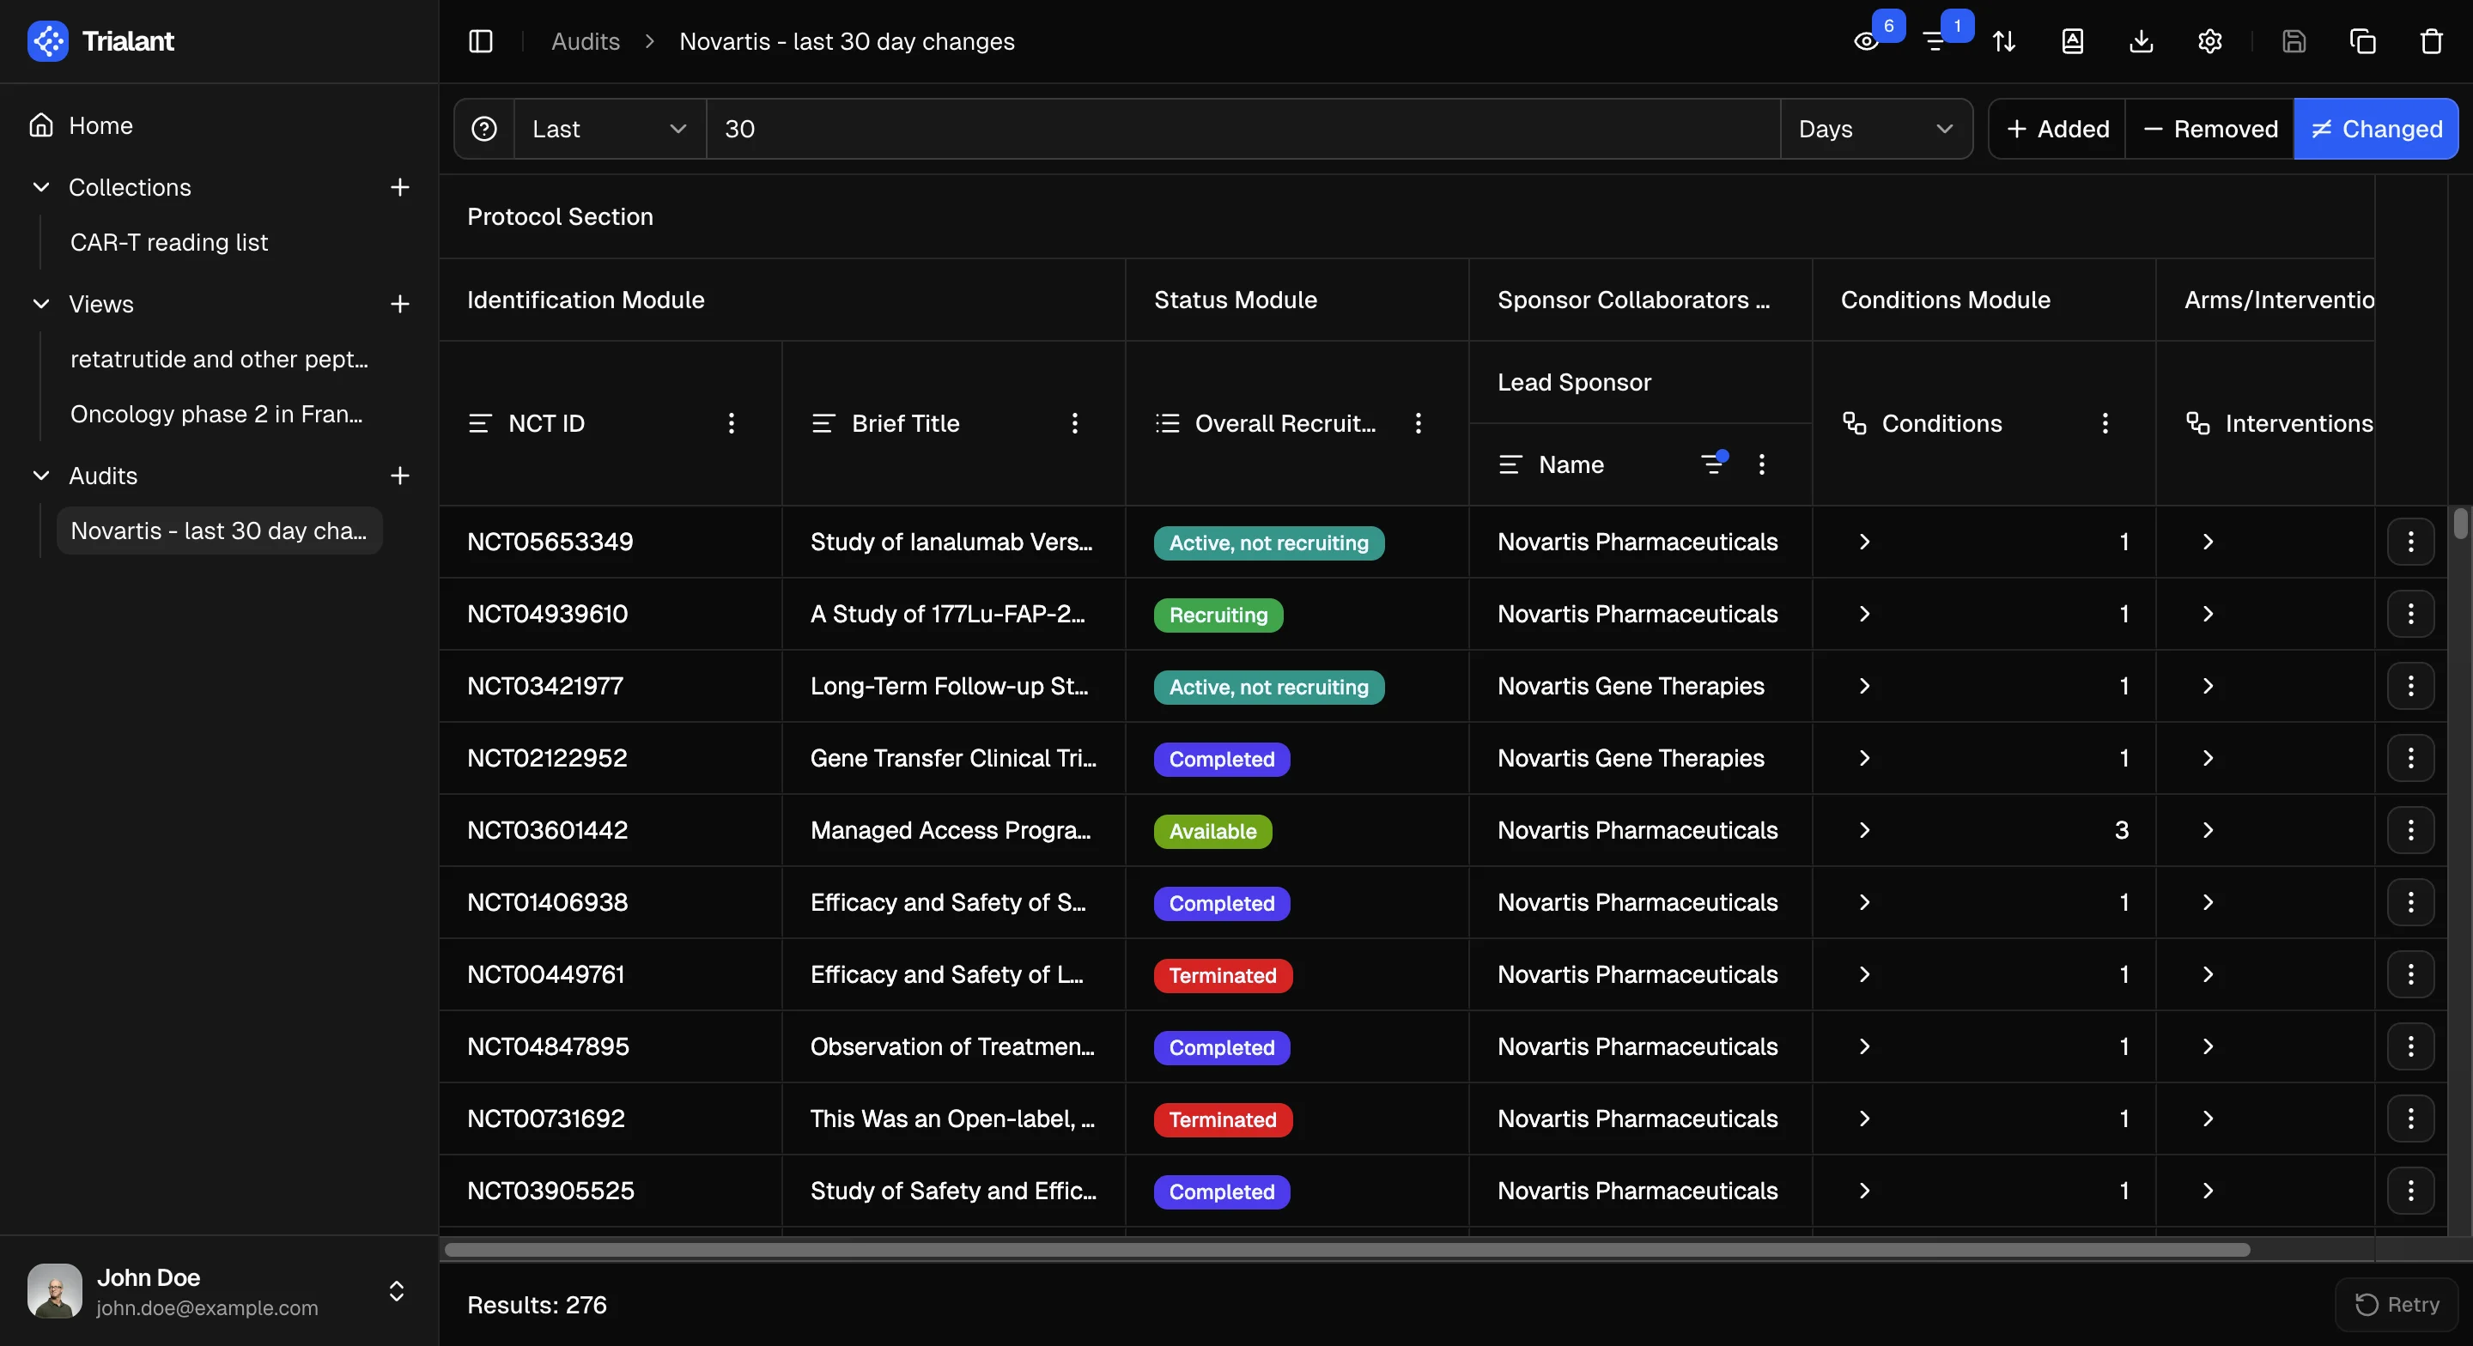Image resolution: width=2473 pixels, height=1346 pixels.
Task: Go to Home in sidebar
Action: [219, 126]
